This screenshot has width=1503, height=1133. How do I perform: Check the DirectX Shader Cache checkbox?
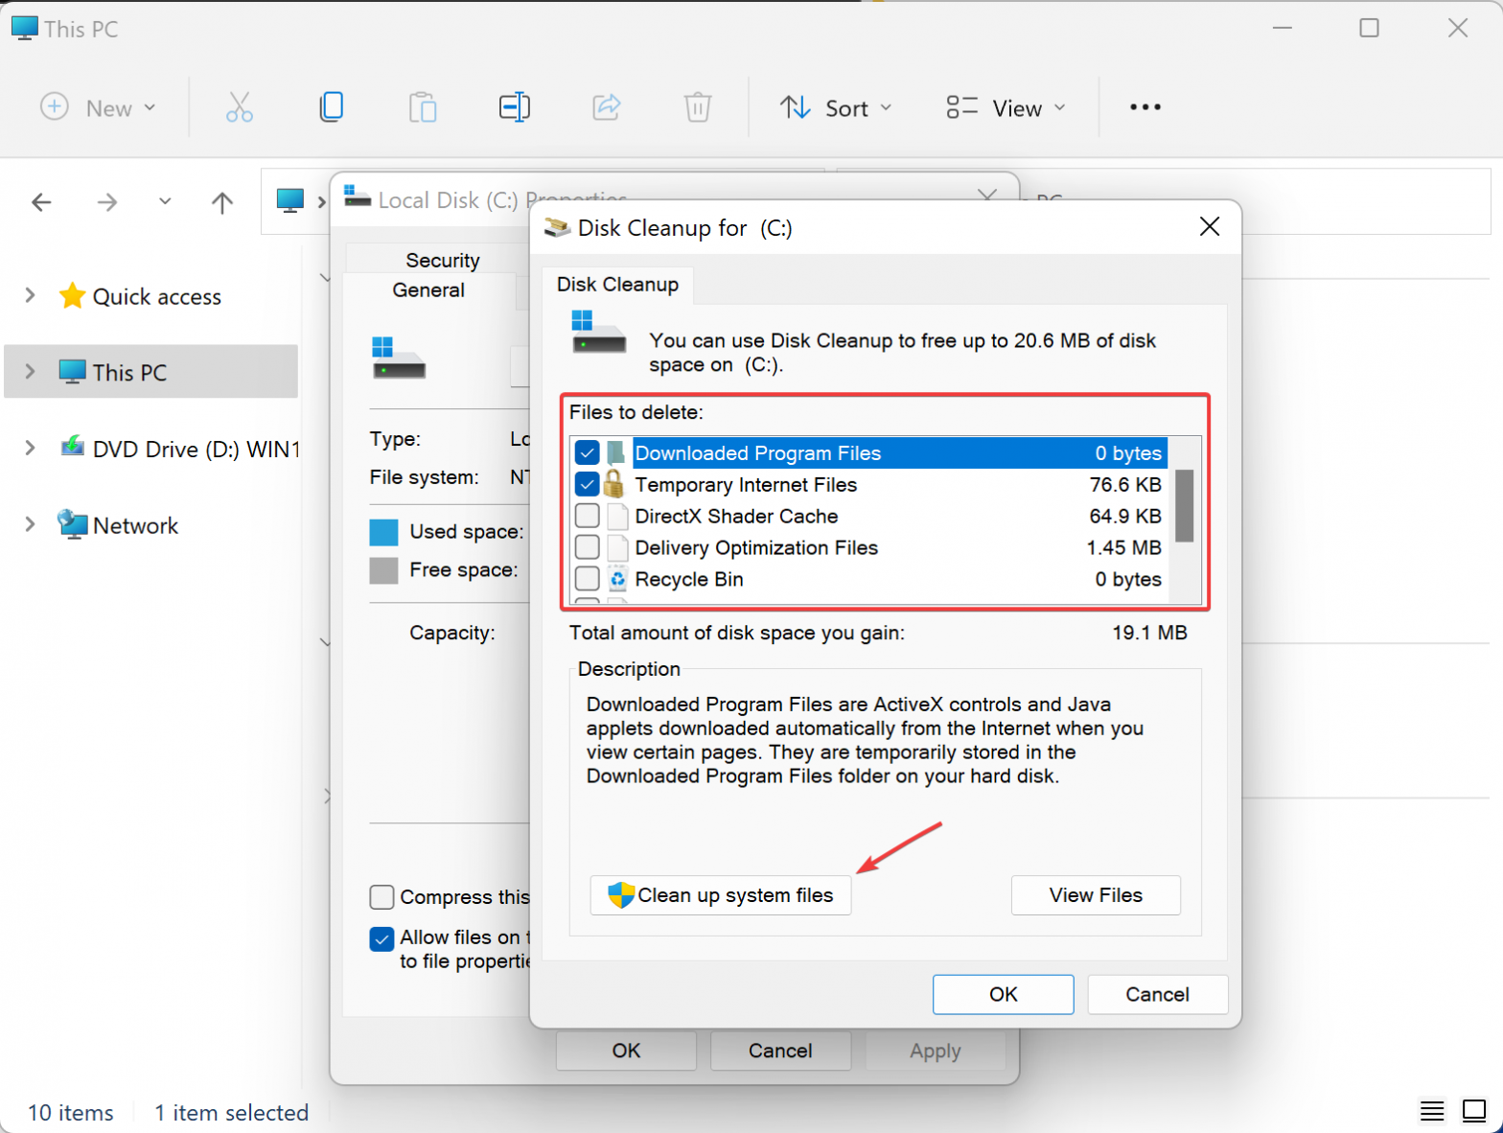[588, 516]
